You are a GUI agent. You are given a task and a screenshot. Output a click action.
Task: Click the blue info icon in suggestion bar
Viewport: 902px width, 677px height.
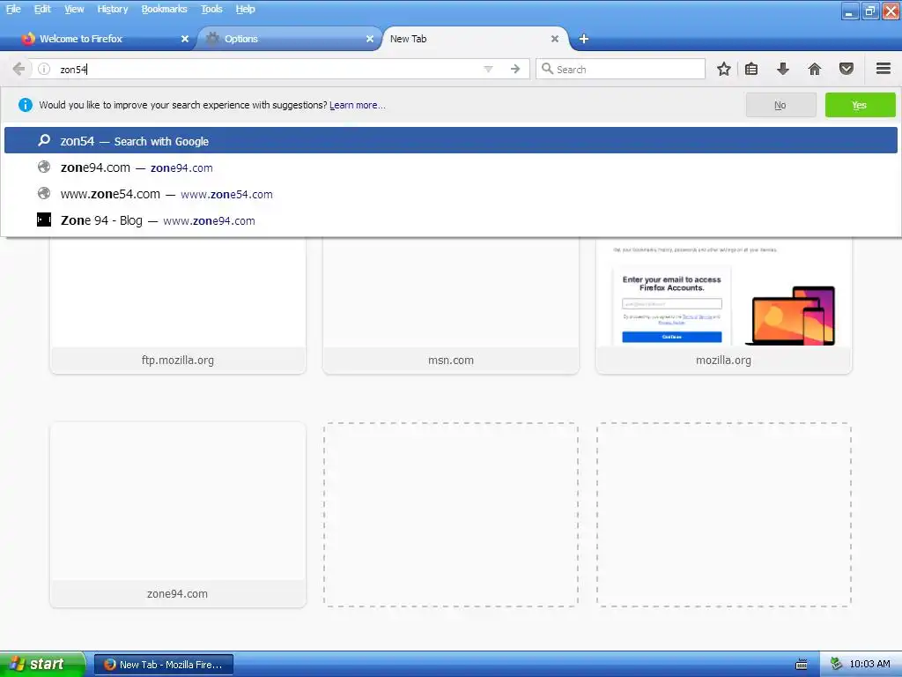tap(26, 105)
